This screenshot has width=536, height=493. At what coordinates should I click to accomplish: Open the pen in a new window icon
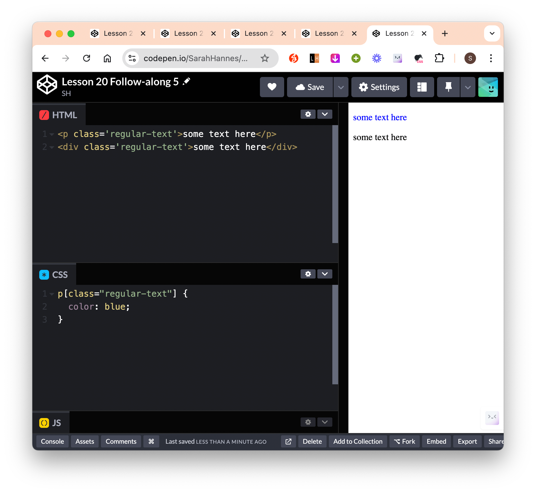tap(288, 441)
